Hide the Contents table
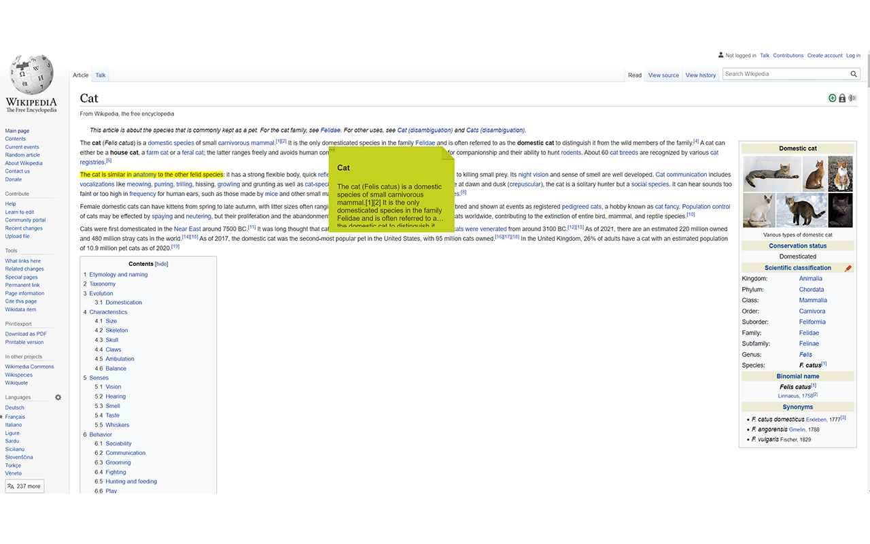Image resolution: width=870 pixels, height=544 pixels. 162,264
